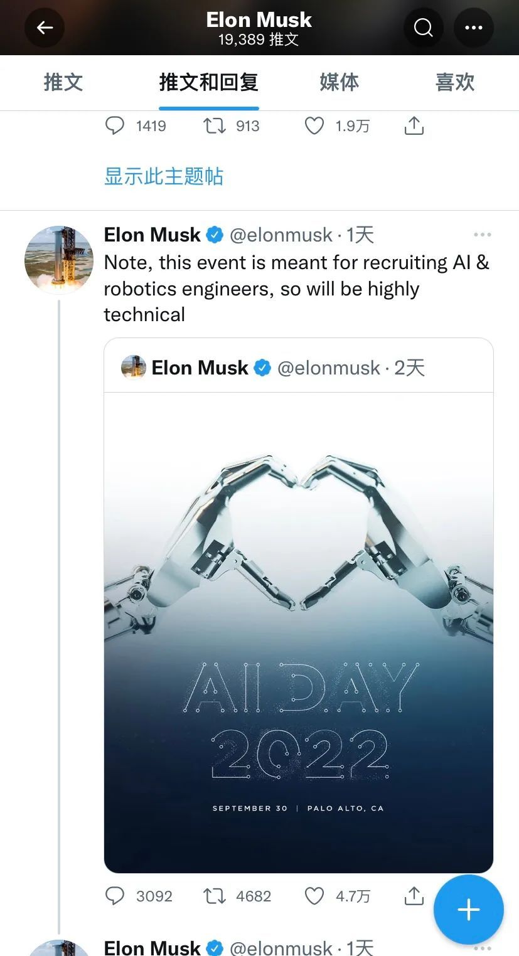The height and width of the screenshot is (956, 519).
Task: Retweet the post with 913 retweets
Action: tap(215, 126)
